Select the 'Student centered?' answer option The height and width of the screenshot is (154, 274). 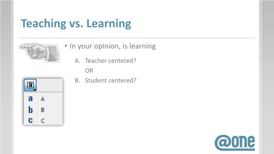click(x=111, y=80)
